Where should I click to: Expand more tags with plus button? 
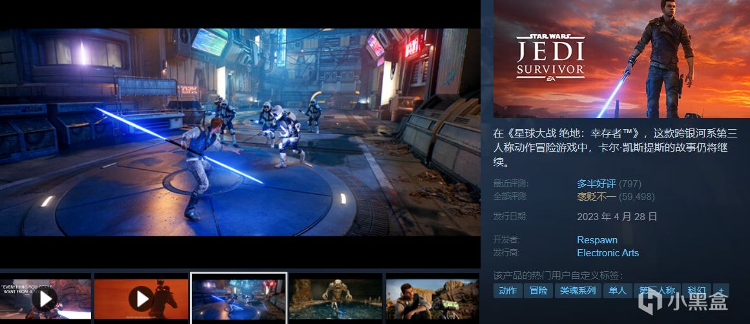point(721,290)
